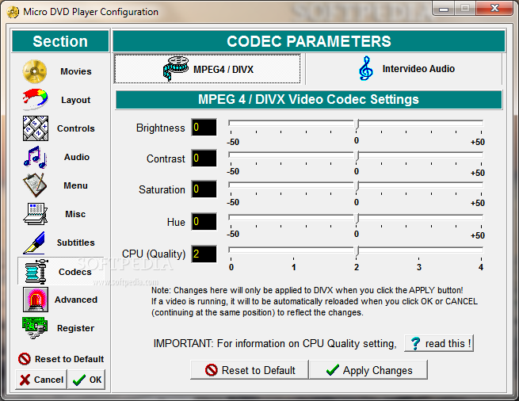Image resolution: width=519 pixels, height=401 pixels.
Task: Open the Misc section label
Action: 75,214
